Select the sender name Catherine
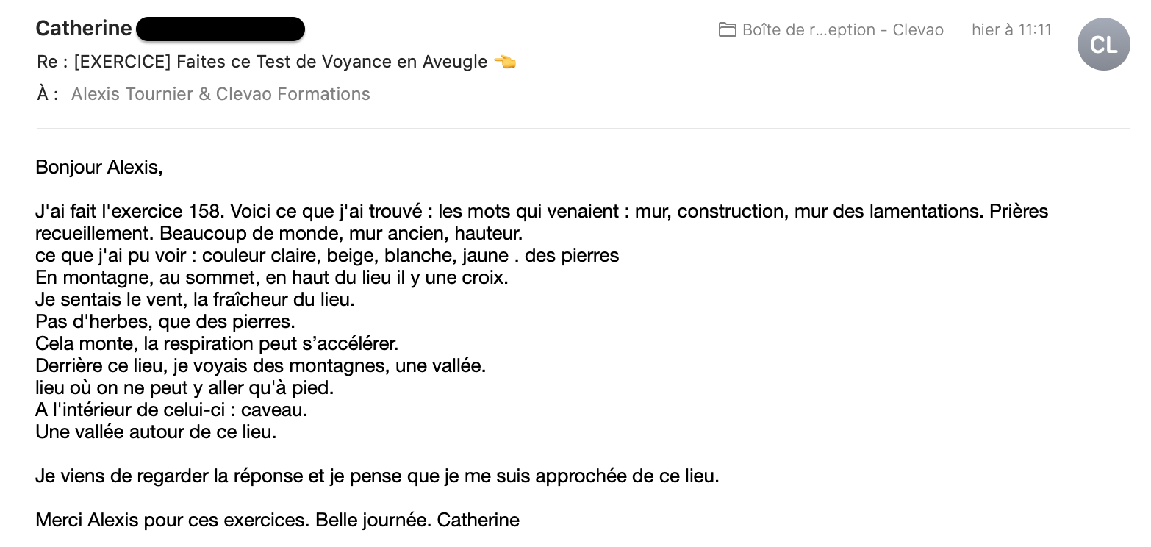The height and width of the screenshot is (547, 1151). [84, 29]
